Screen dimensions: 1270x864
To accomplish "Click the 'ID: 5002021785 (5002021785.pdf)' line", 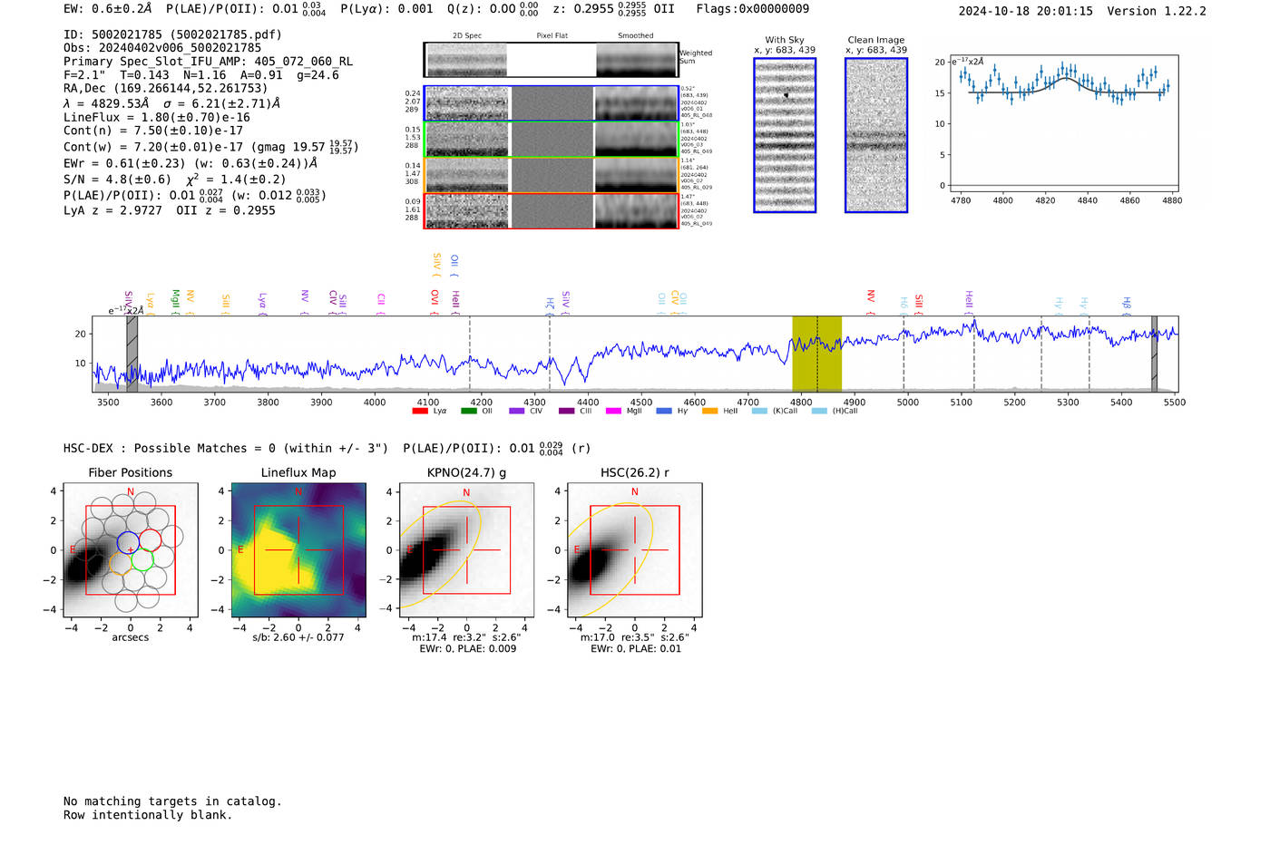I will coord(172,34).
